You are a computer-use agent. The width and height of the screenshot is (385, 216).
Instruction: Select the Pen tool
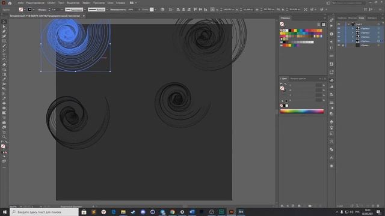(4, 31)
